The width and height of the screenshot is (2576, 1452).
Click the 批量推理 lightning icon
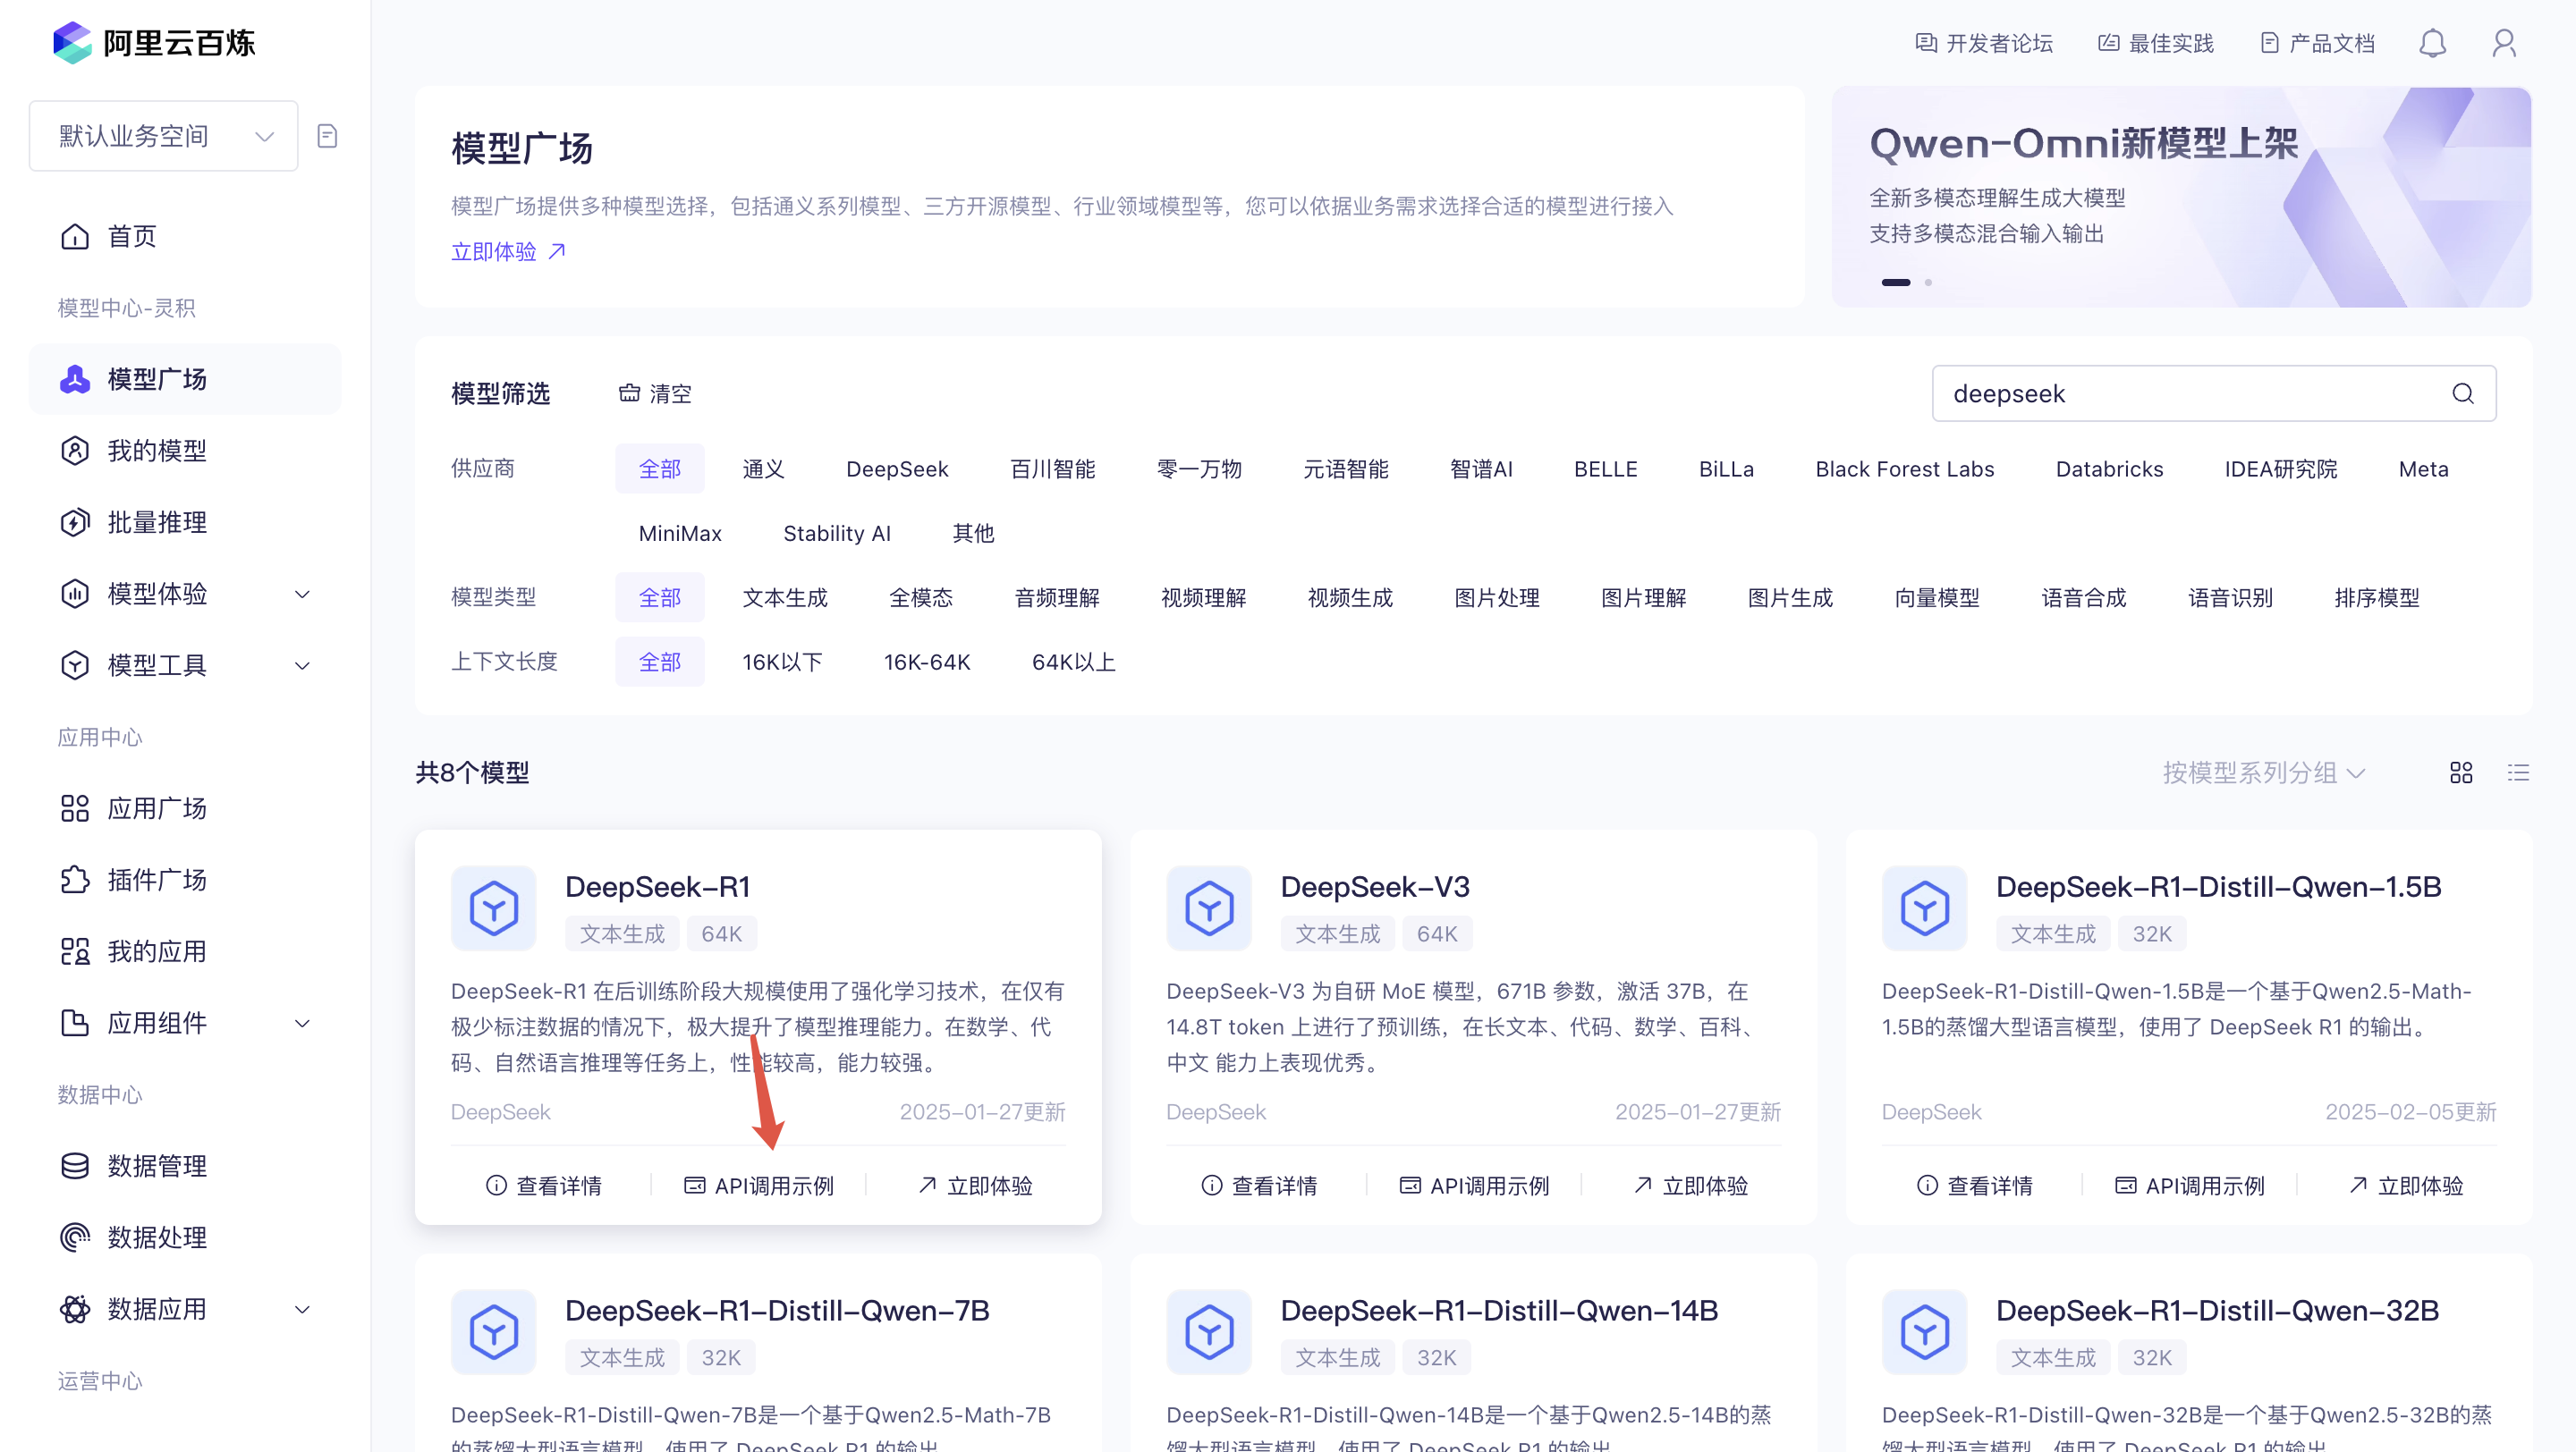coord(75,523)
